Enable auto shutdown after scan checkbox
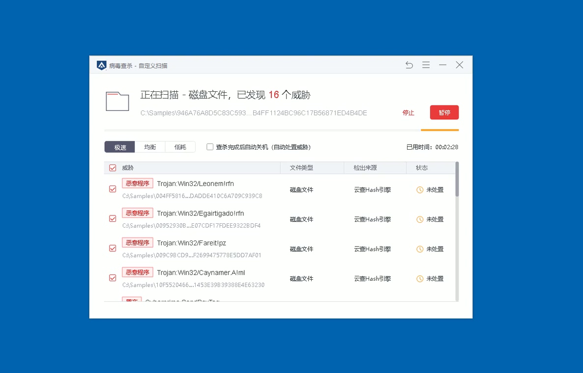The width and height of the screenshot is (583, 373). tap(210, 147)
